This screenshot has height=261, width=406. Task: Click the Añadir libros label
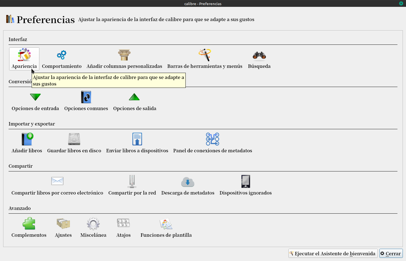27,151
